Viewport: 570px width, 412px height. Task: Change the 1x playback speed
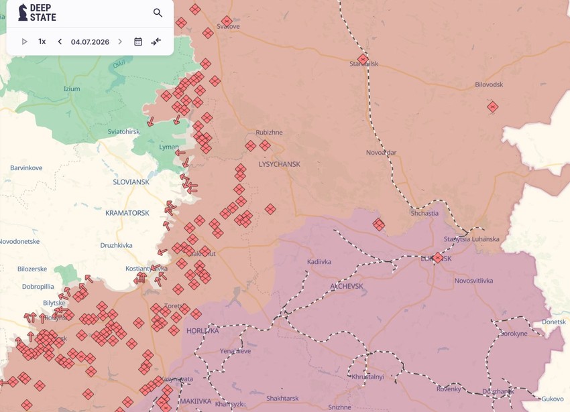click(x=42, y=42)
